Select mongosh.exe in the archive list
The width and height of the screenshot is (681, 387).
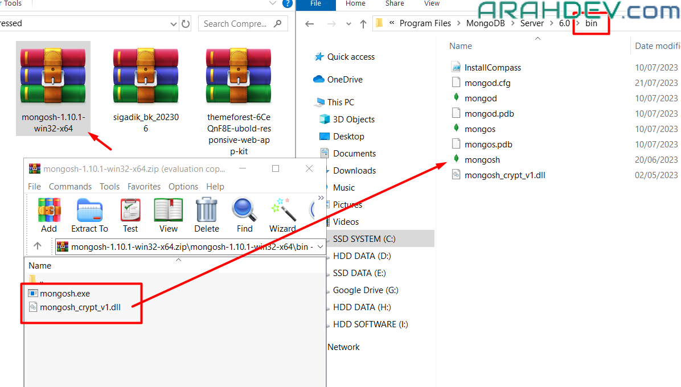tap(64, 294)
